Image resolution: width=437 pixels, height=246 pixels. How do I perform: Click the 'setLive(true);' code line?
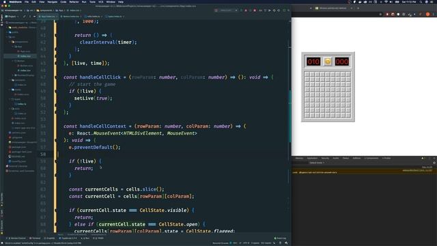pyautogui.click(x=93, y=98)
